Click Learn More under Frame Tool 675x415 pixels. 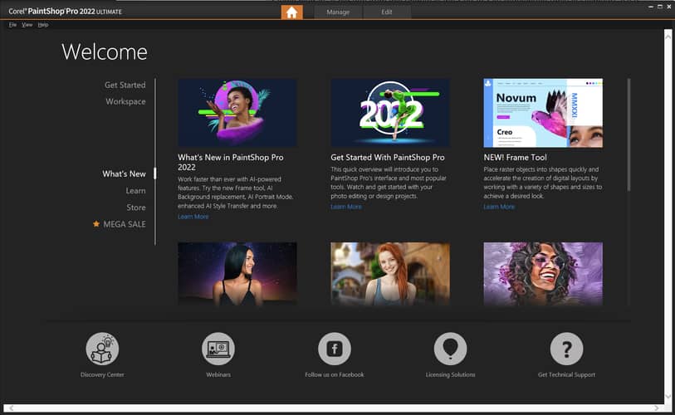[x=499, y=207]
